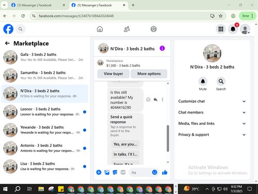
Task: Open more actions plus icon in composer
Action: coord(99,172)
